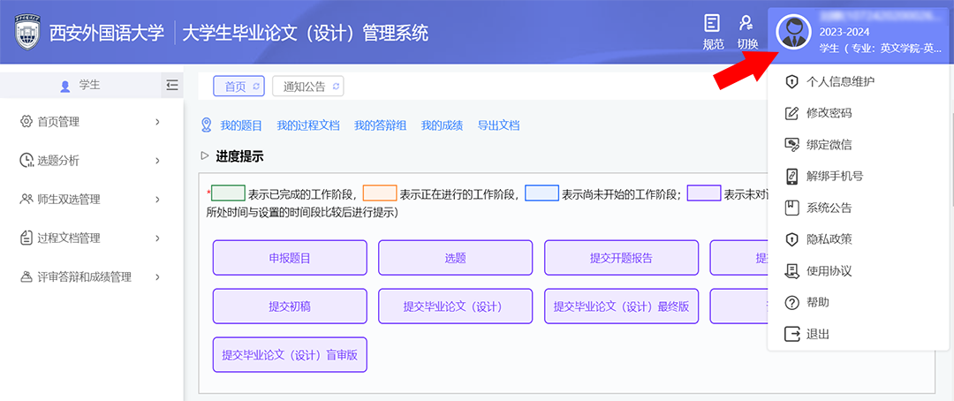The height and width of the screenshot is (401, 954).
Task: Click the university logo emblem
Action: coord(27,33)
